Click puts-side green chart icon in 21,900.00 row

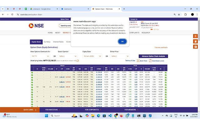(166, 82)
